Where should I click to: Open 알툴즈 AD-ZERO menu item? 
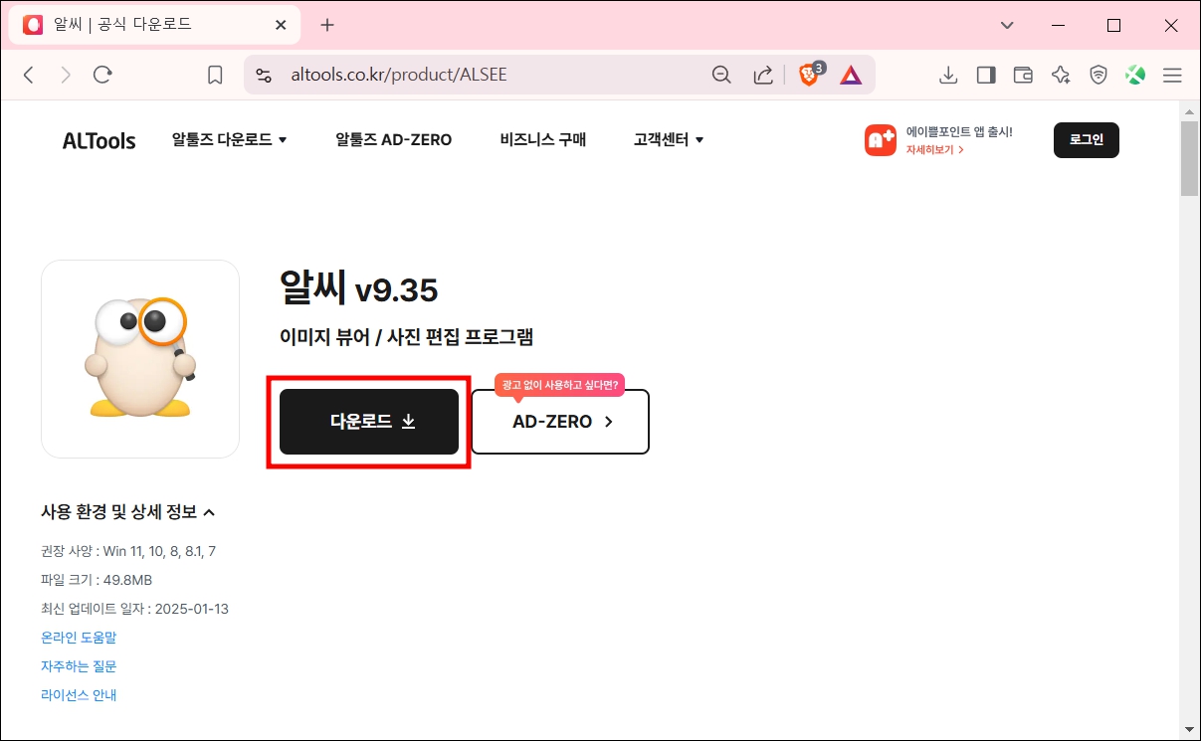coord(394,140)
